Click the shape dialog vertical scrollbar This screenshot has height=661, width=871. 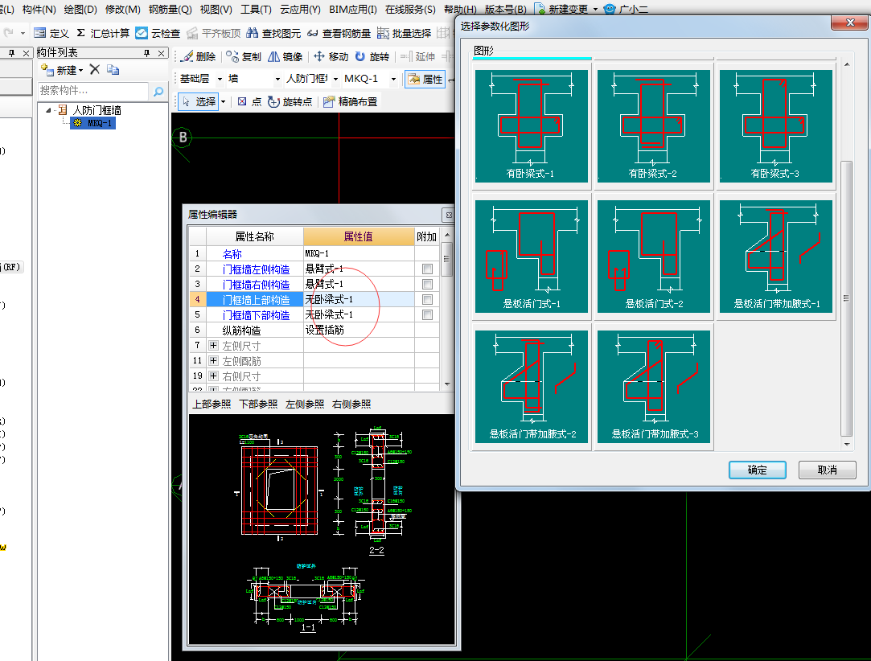pyautogui.click(x=847, y=299)
